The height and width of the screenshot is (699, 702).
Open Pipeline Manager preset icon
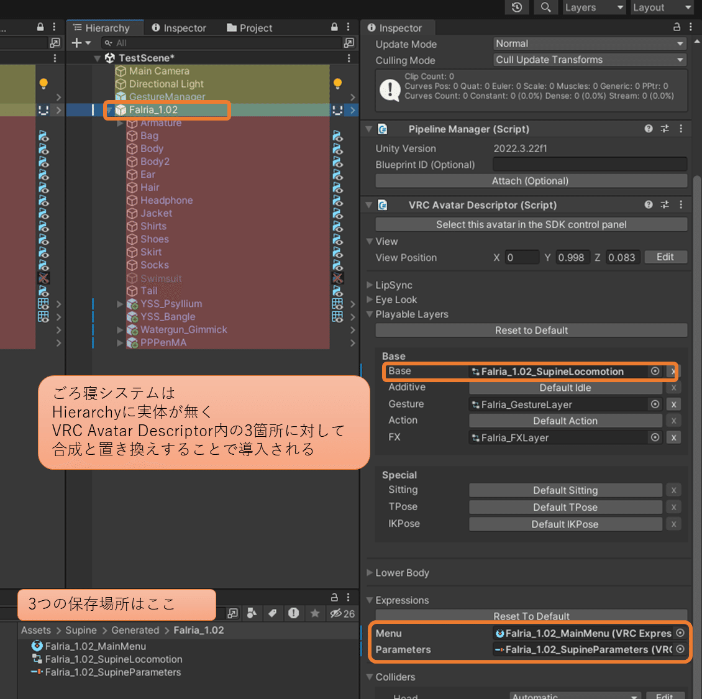click(665, 129)
